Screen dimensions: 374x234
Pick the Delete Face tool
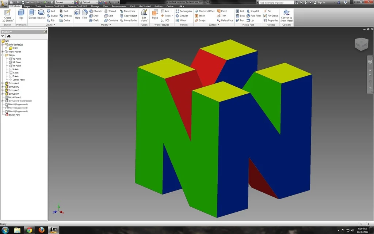(225, 20)
